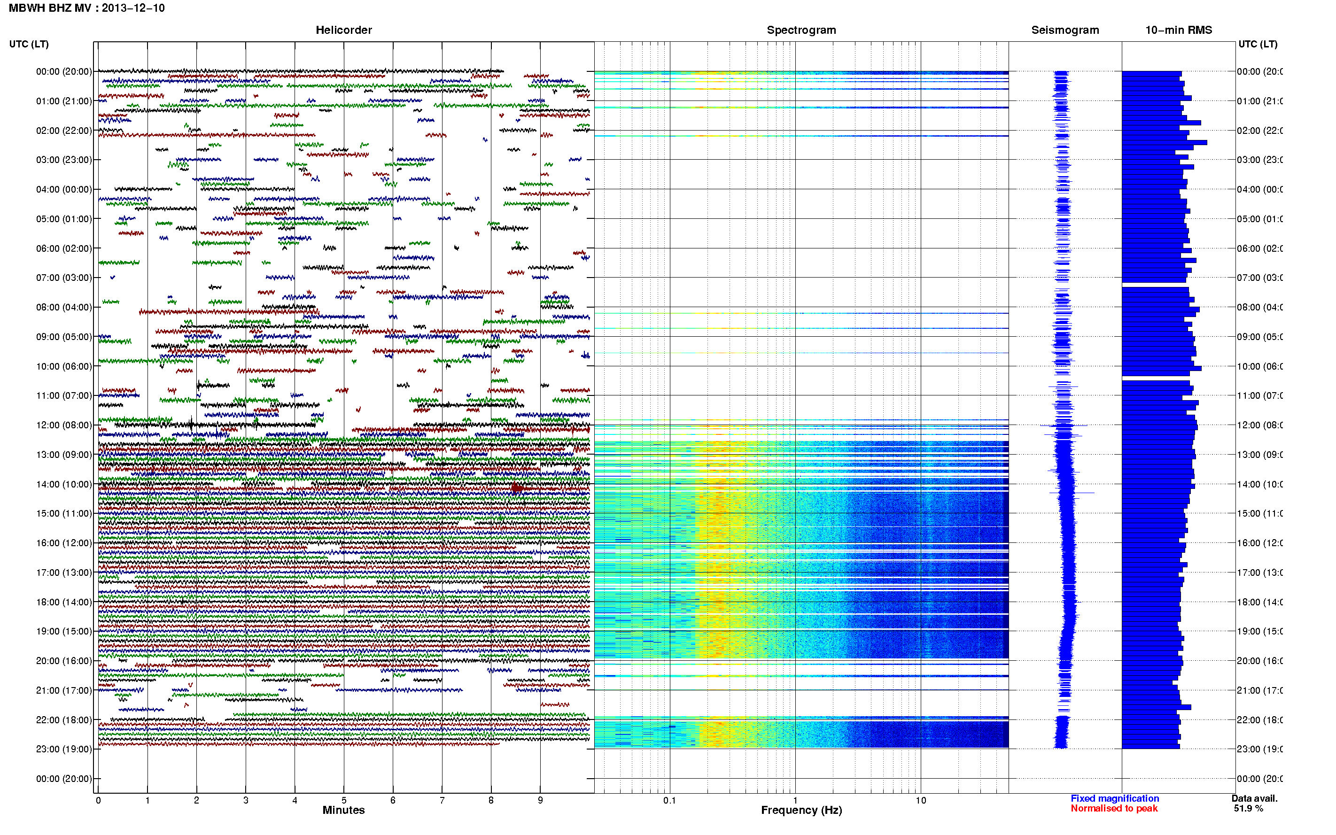Screen dimensions: 1336x835
Task: Click the 10-min RMS panel heading
Action: [x=1179, y=30]
